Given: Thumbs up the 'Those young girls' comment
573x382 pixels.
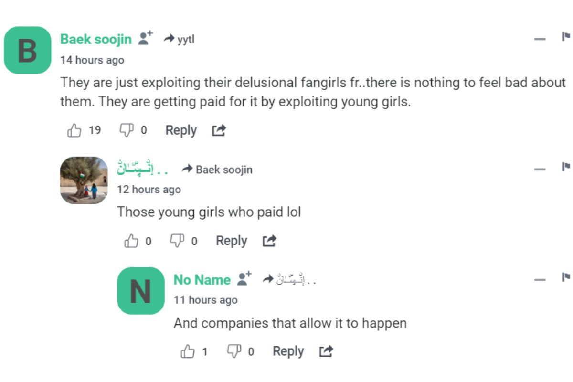Looking at the screenshot, I should point(131,241).
